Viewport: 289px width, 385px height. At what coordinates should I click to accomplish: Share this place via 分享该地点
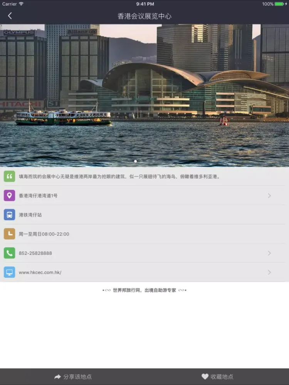tap(73, 377)
